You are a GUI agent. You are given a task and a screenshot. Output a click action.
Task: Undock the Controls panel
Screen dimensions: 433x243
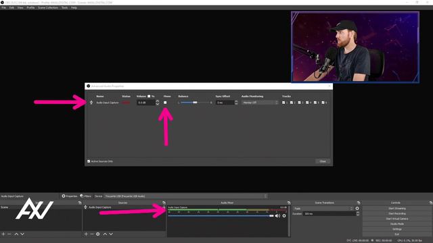click(431, 202)
